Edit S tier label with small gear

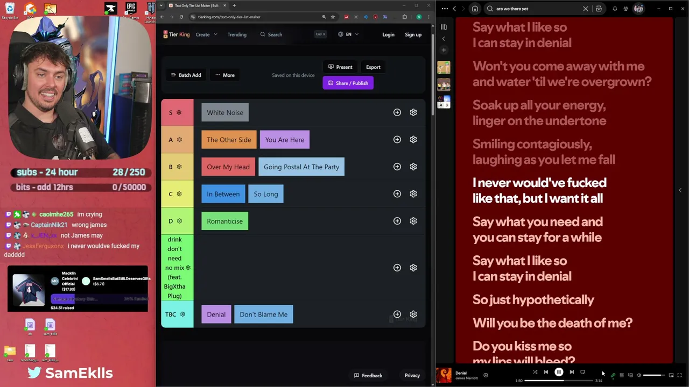click(179, 112)
